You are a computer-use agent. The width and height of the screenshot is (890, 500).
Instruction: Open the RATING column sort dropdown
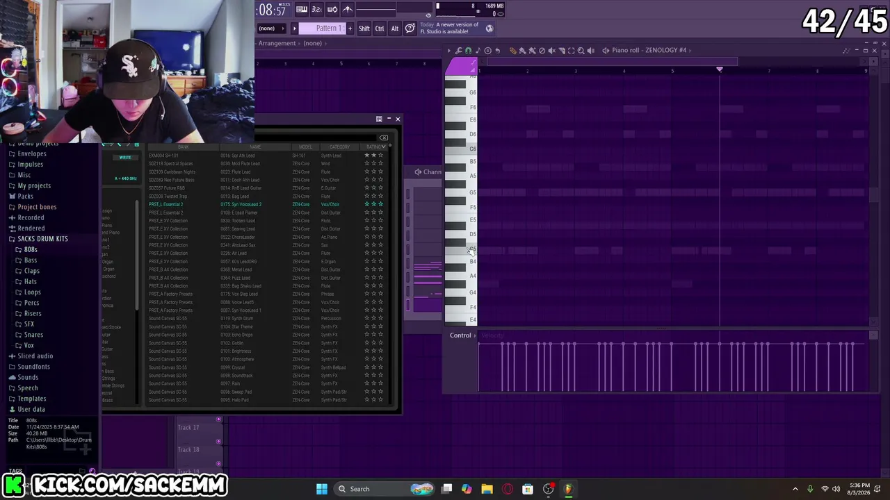click(x=375, y=147)
